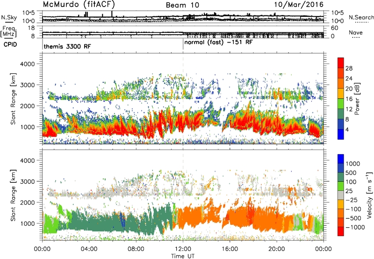This screenshot has width=374, height=259.
Task: Click the Nave axis label '60'
Action: point(334,28)
